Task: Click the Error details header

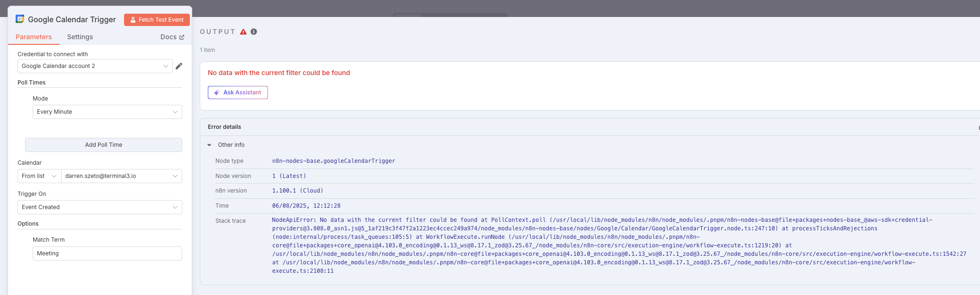Action: (224, 127)
